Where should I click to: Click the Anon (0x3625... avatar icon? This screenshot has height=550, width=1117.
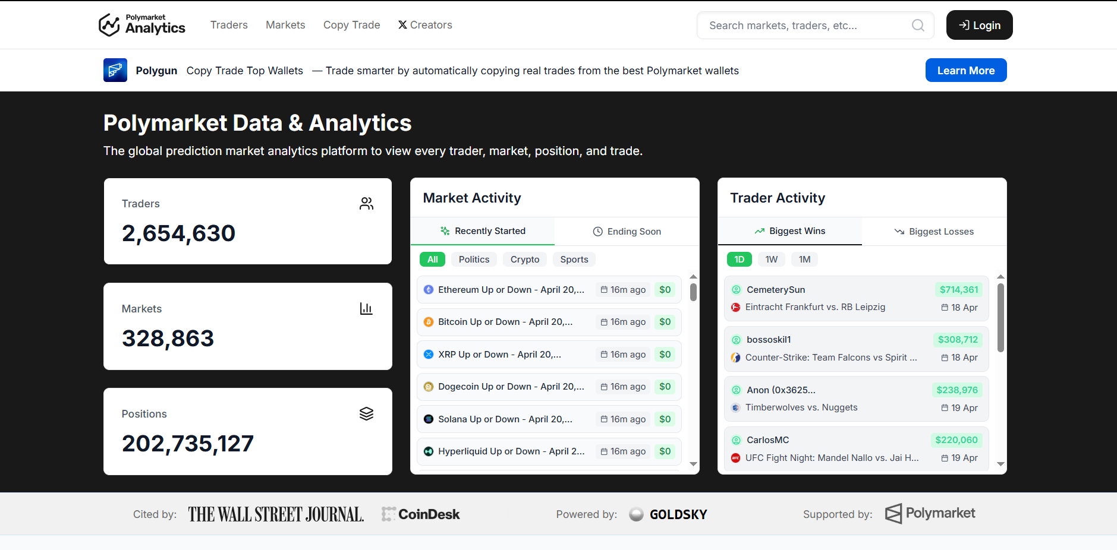[x=736, y=390]
